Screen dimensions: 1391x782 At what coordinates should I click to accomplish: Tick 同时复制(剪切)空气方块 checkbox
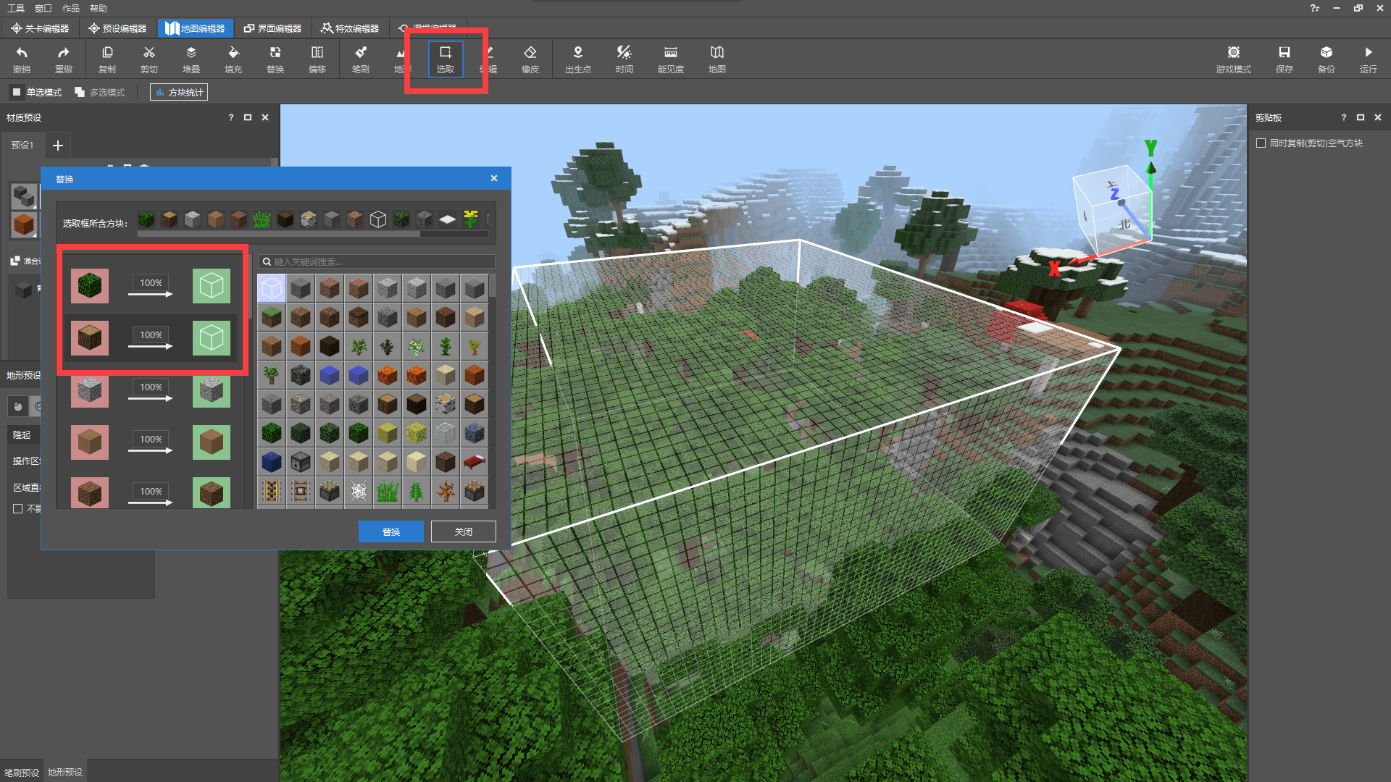pyautogui.click(x=1261, y=143)
